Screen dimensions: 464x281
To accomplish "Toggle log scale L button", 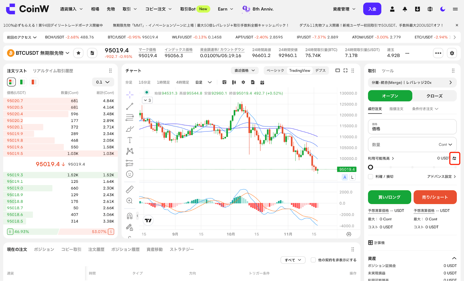I will tap(352, 177).
